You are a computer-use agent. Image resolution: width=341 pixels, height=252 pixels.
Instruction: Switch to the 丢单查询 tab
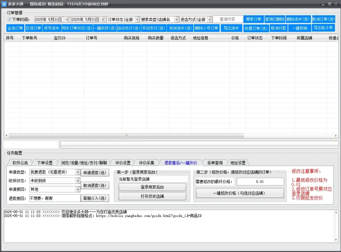[215, 163]
